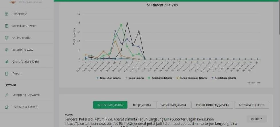The image size is (280, 127).
Task: Switch to the Pohon Tumbang Jakarta tab
Action: point(212,105)
